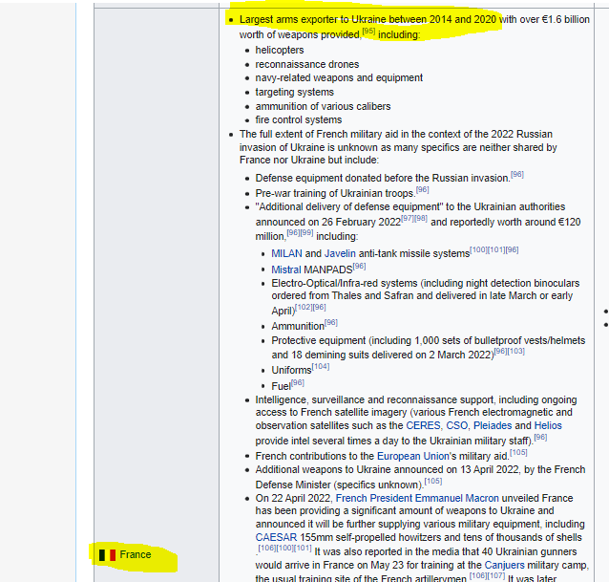The height and width of the screenshot is (582, 609).
Task: Click the Javelin anti-tank link
Action: 340,254
